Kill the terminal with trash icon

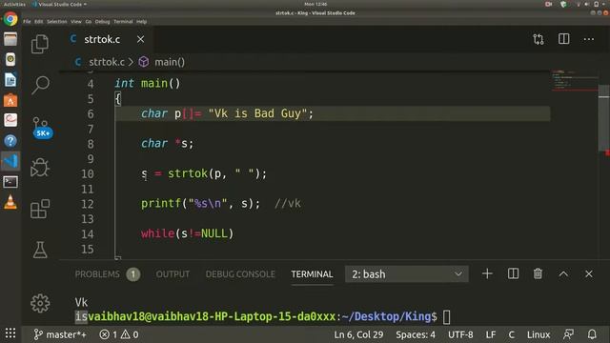click(538, 273)
